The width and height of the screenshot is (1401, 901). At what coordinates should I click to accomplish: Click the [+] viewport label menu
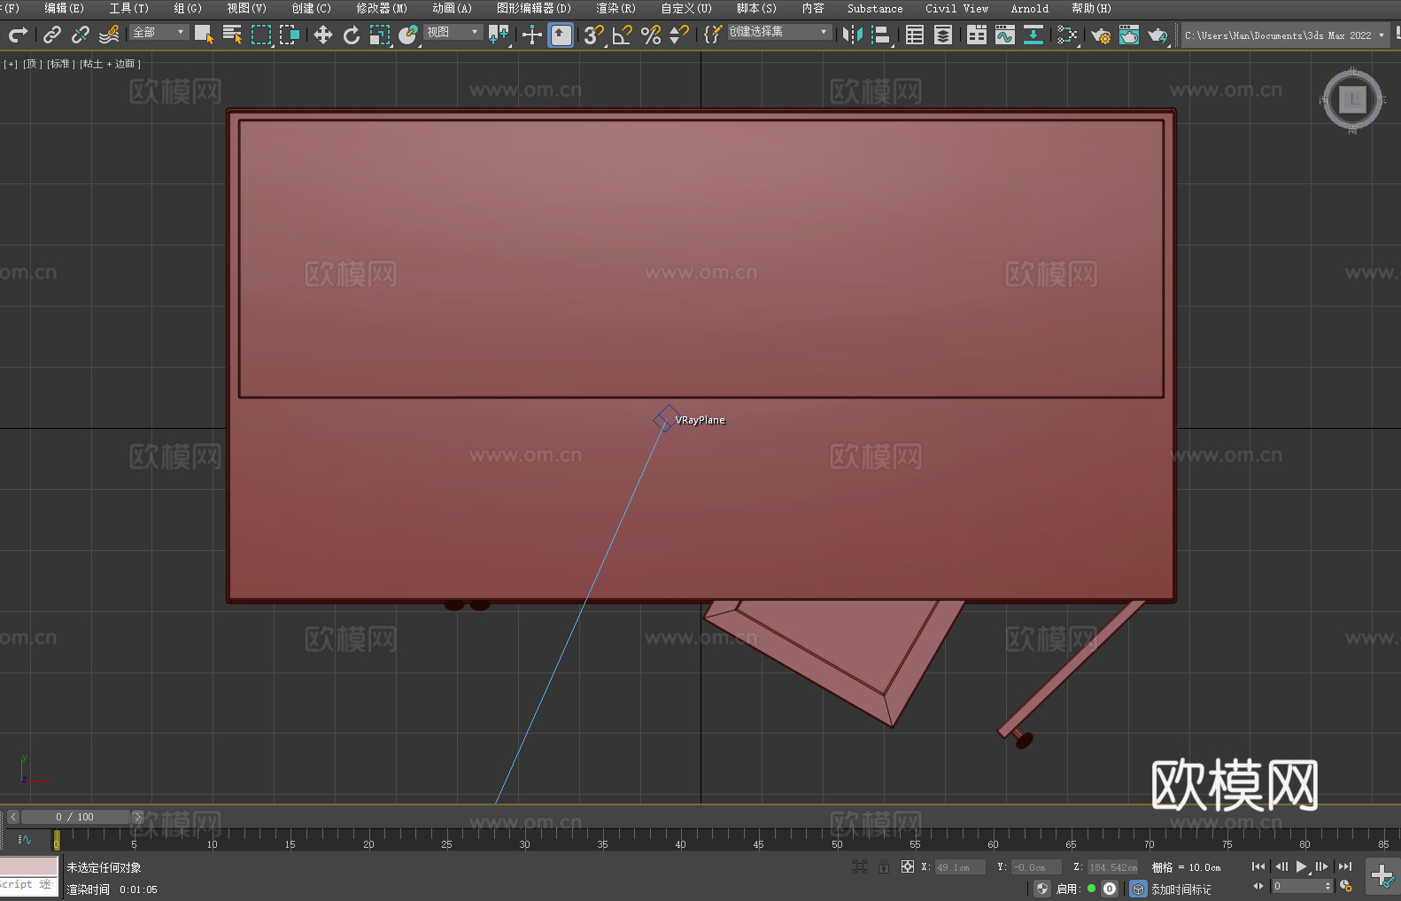point(11,64)
